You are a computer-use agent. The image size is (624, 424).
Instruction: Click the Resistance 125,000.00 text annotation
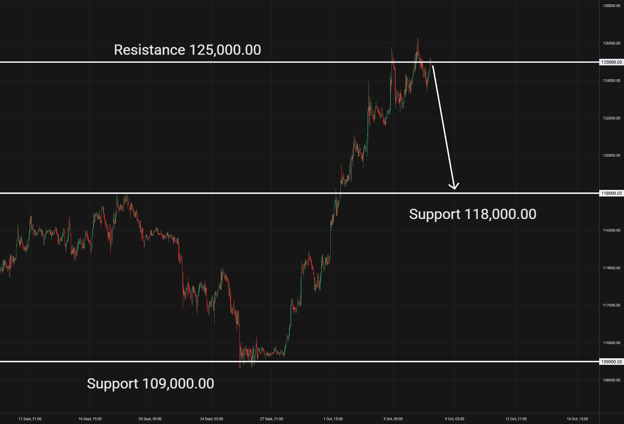[187, 50]
